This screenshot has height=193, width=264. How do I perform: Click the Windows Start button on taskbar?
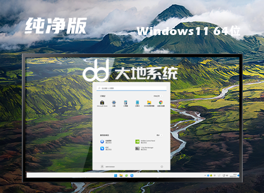116,176
